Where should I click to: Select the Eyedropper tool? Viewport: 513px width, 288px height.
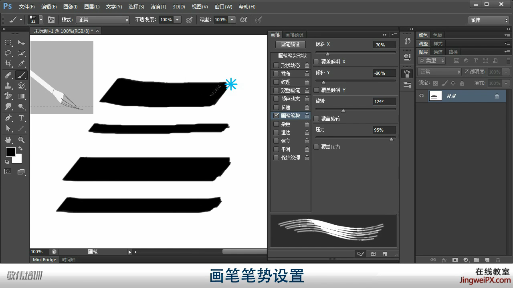(21, 64)
